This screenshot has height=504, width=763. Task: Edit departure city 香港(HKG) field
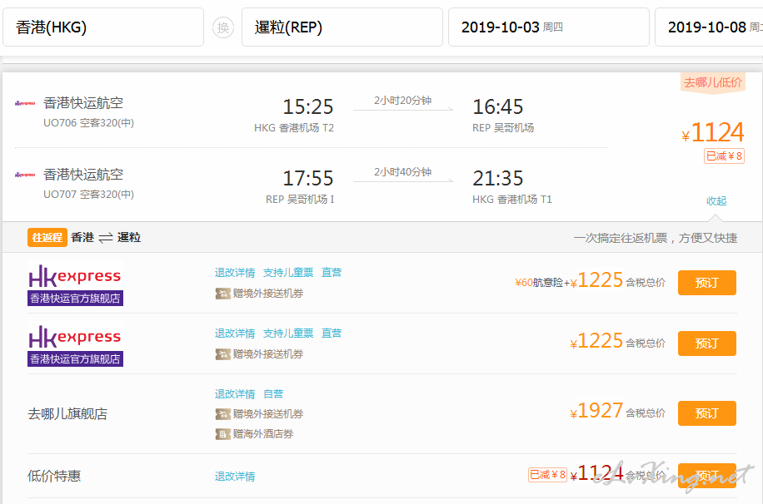(103, 27)
